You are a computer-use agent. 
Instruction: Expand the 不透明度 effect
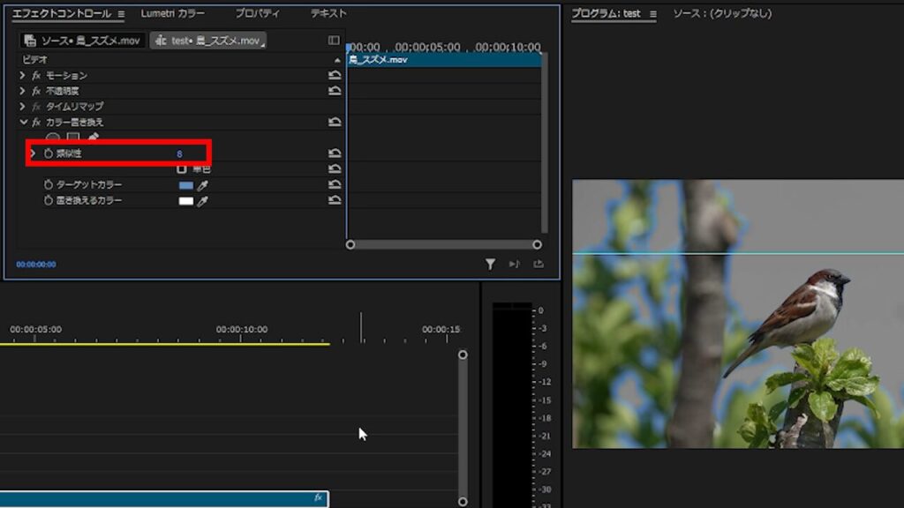pyautogui.click(x=22, y=91)
